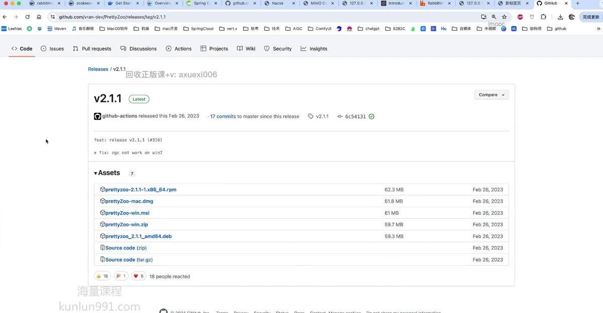This screenshot has height=313, width=603.
Task: Download prettyzoo_2.1.1_amd64.deb
Action: (139, 236)
